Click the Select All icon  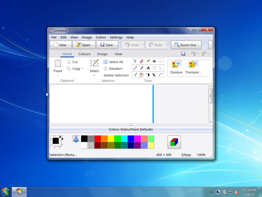click(105, 62)
